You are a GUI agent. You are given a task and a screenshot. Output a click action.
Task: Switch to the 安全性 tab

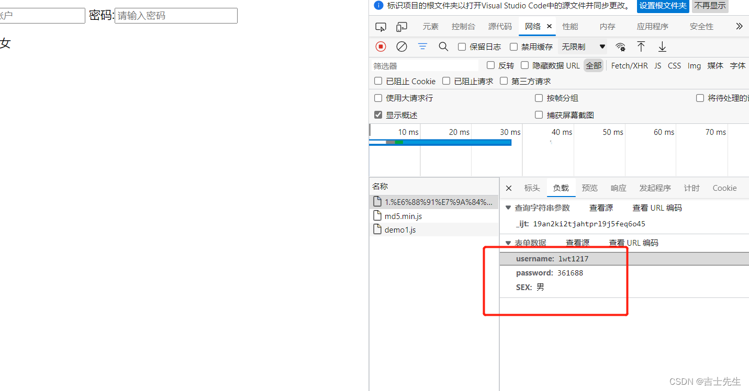pos(701,26)
